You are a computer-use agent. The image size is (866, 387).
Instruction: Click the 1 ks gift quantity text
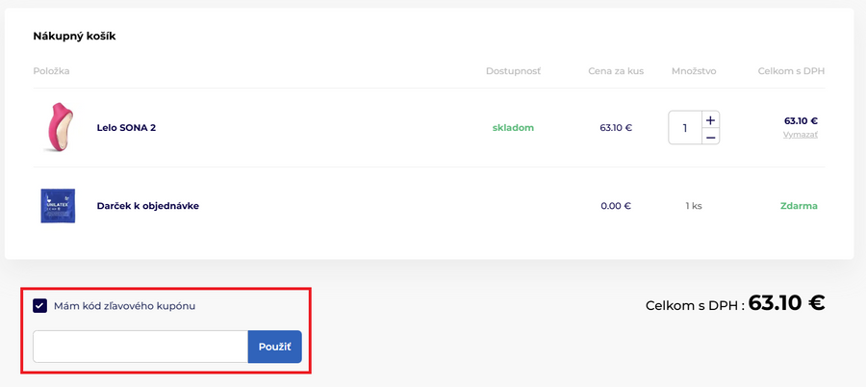(694, 206)
